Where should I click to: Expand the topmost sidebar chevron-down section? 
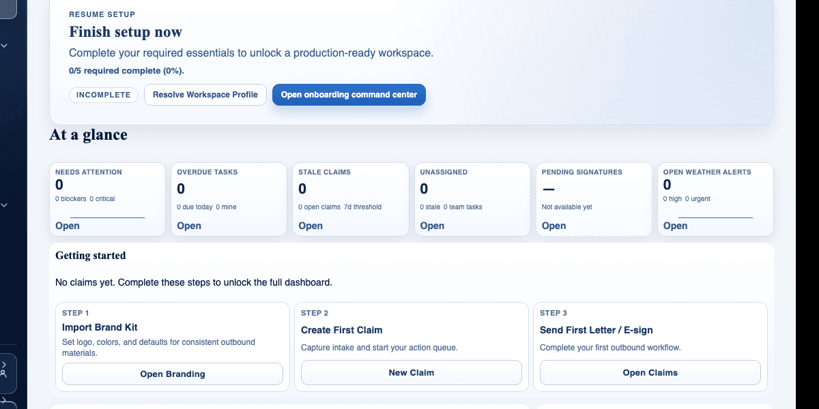coord(4,46)
